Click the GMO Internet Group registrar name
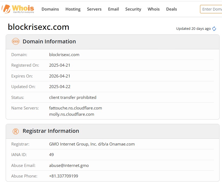Image resolution: width=222 pixels, height=184 pixels. coord(92,144)
